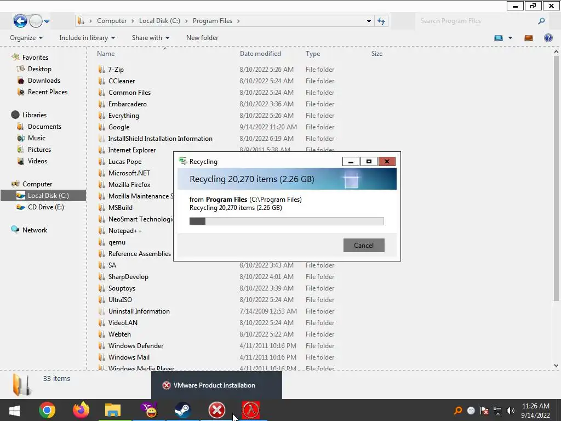Toggle the preview pane icon
561x421 pixels.
529,38
